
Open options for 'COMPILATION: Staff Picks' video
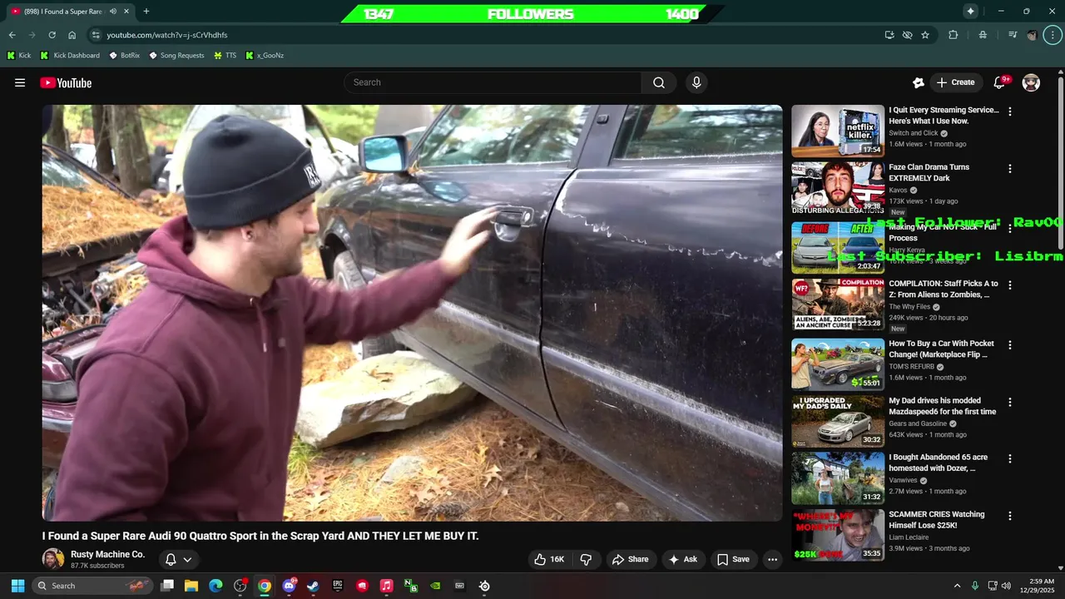point(1010,285)
